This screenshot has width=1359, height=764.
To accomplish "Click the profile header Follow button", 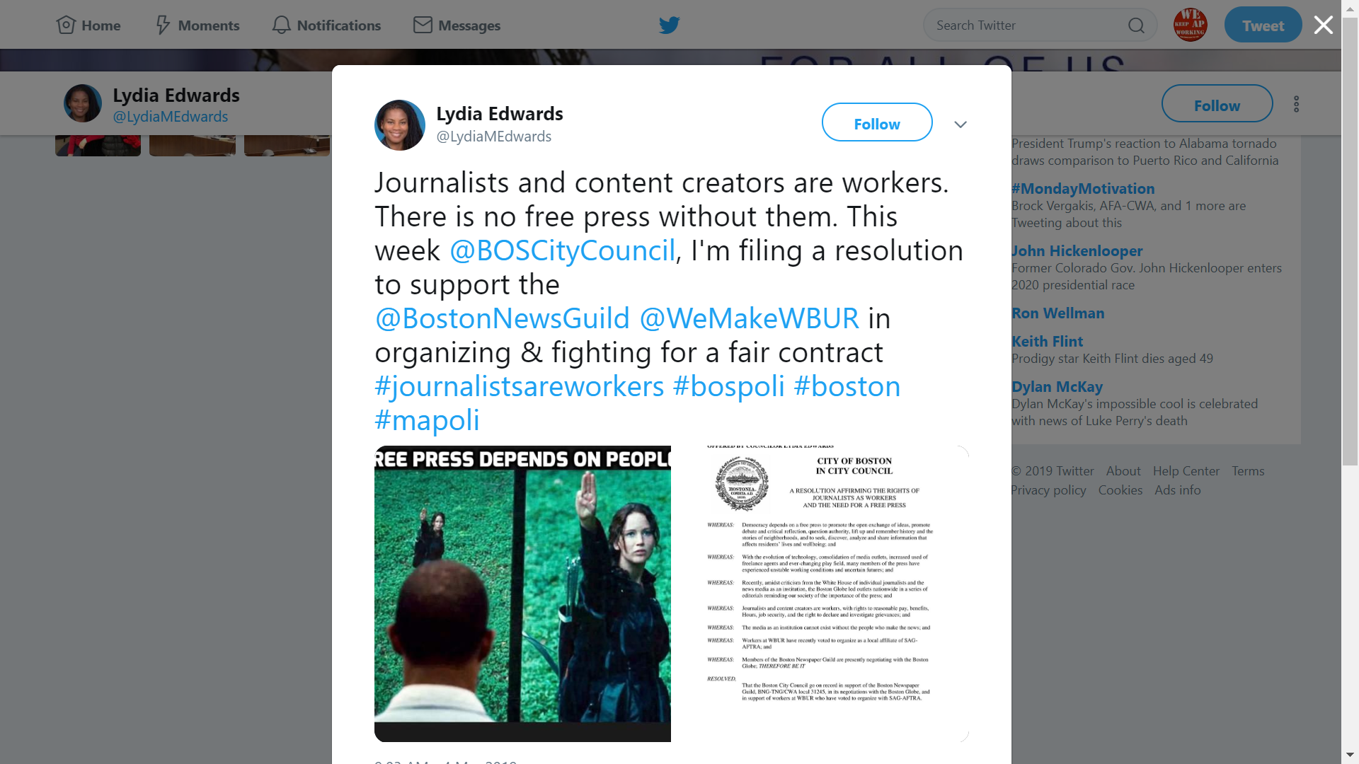I will pos(1217,104).
